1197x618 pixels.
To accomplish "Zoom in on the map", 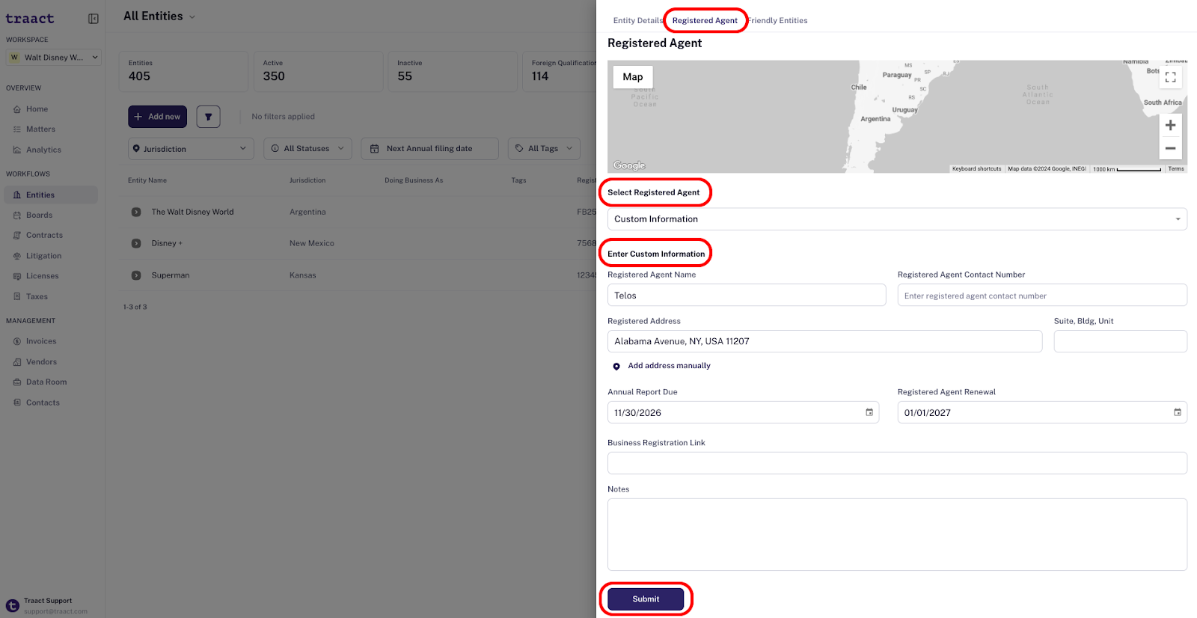I will 1171,126.
